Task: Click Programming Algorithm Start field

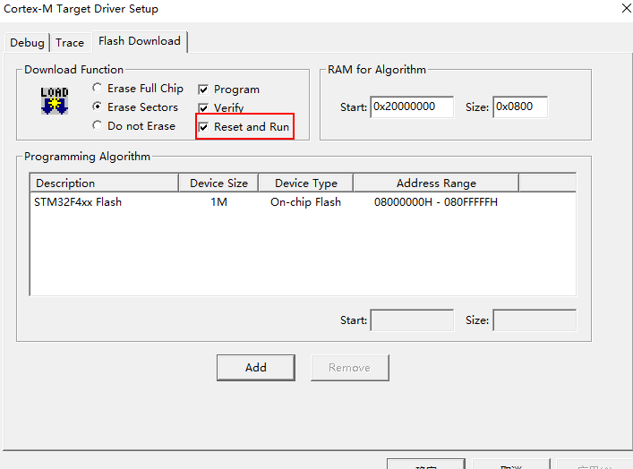Action: pos(412,320)
